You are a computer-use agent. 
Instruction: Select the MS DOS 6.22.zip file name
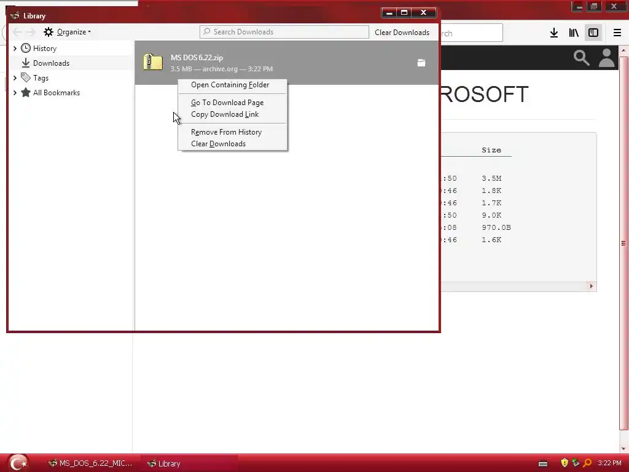(x=197, y=58)
